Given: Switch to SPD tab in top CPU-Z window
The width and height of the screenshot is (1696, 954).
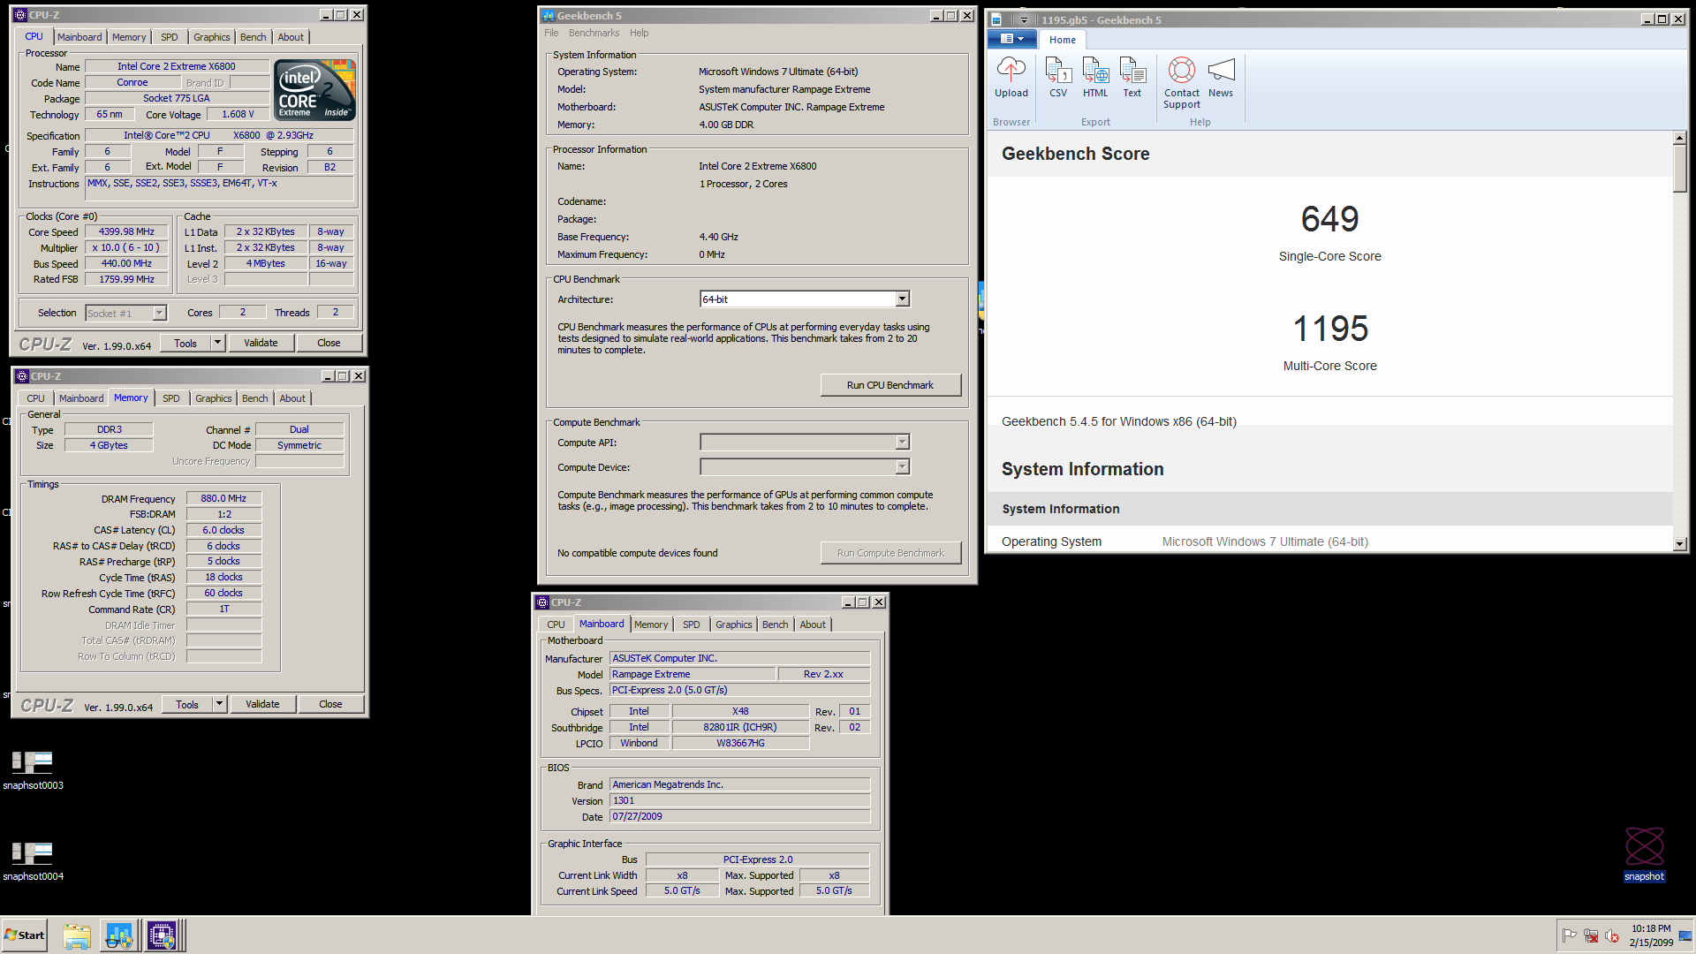Looking at the screenshot, I should click(x=170, y=37).
